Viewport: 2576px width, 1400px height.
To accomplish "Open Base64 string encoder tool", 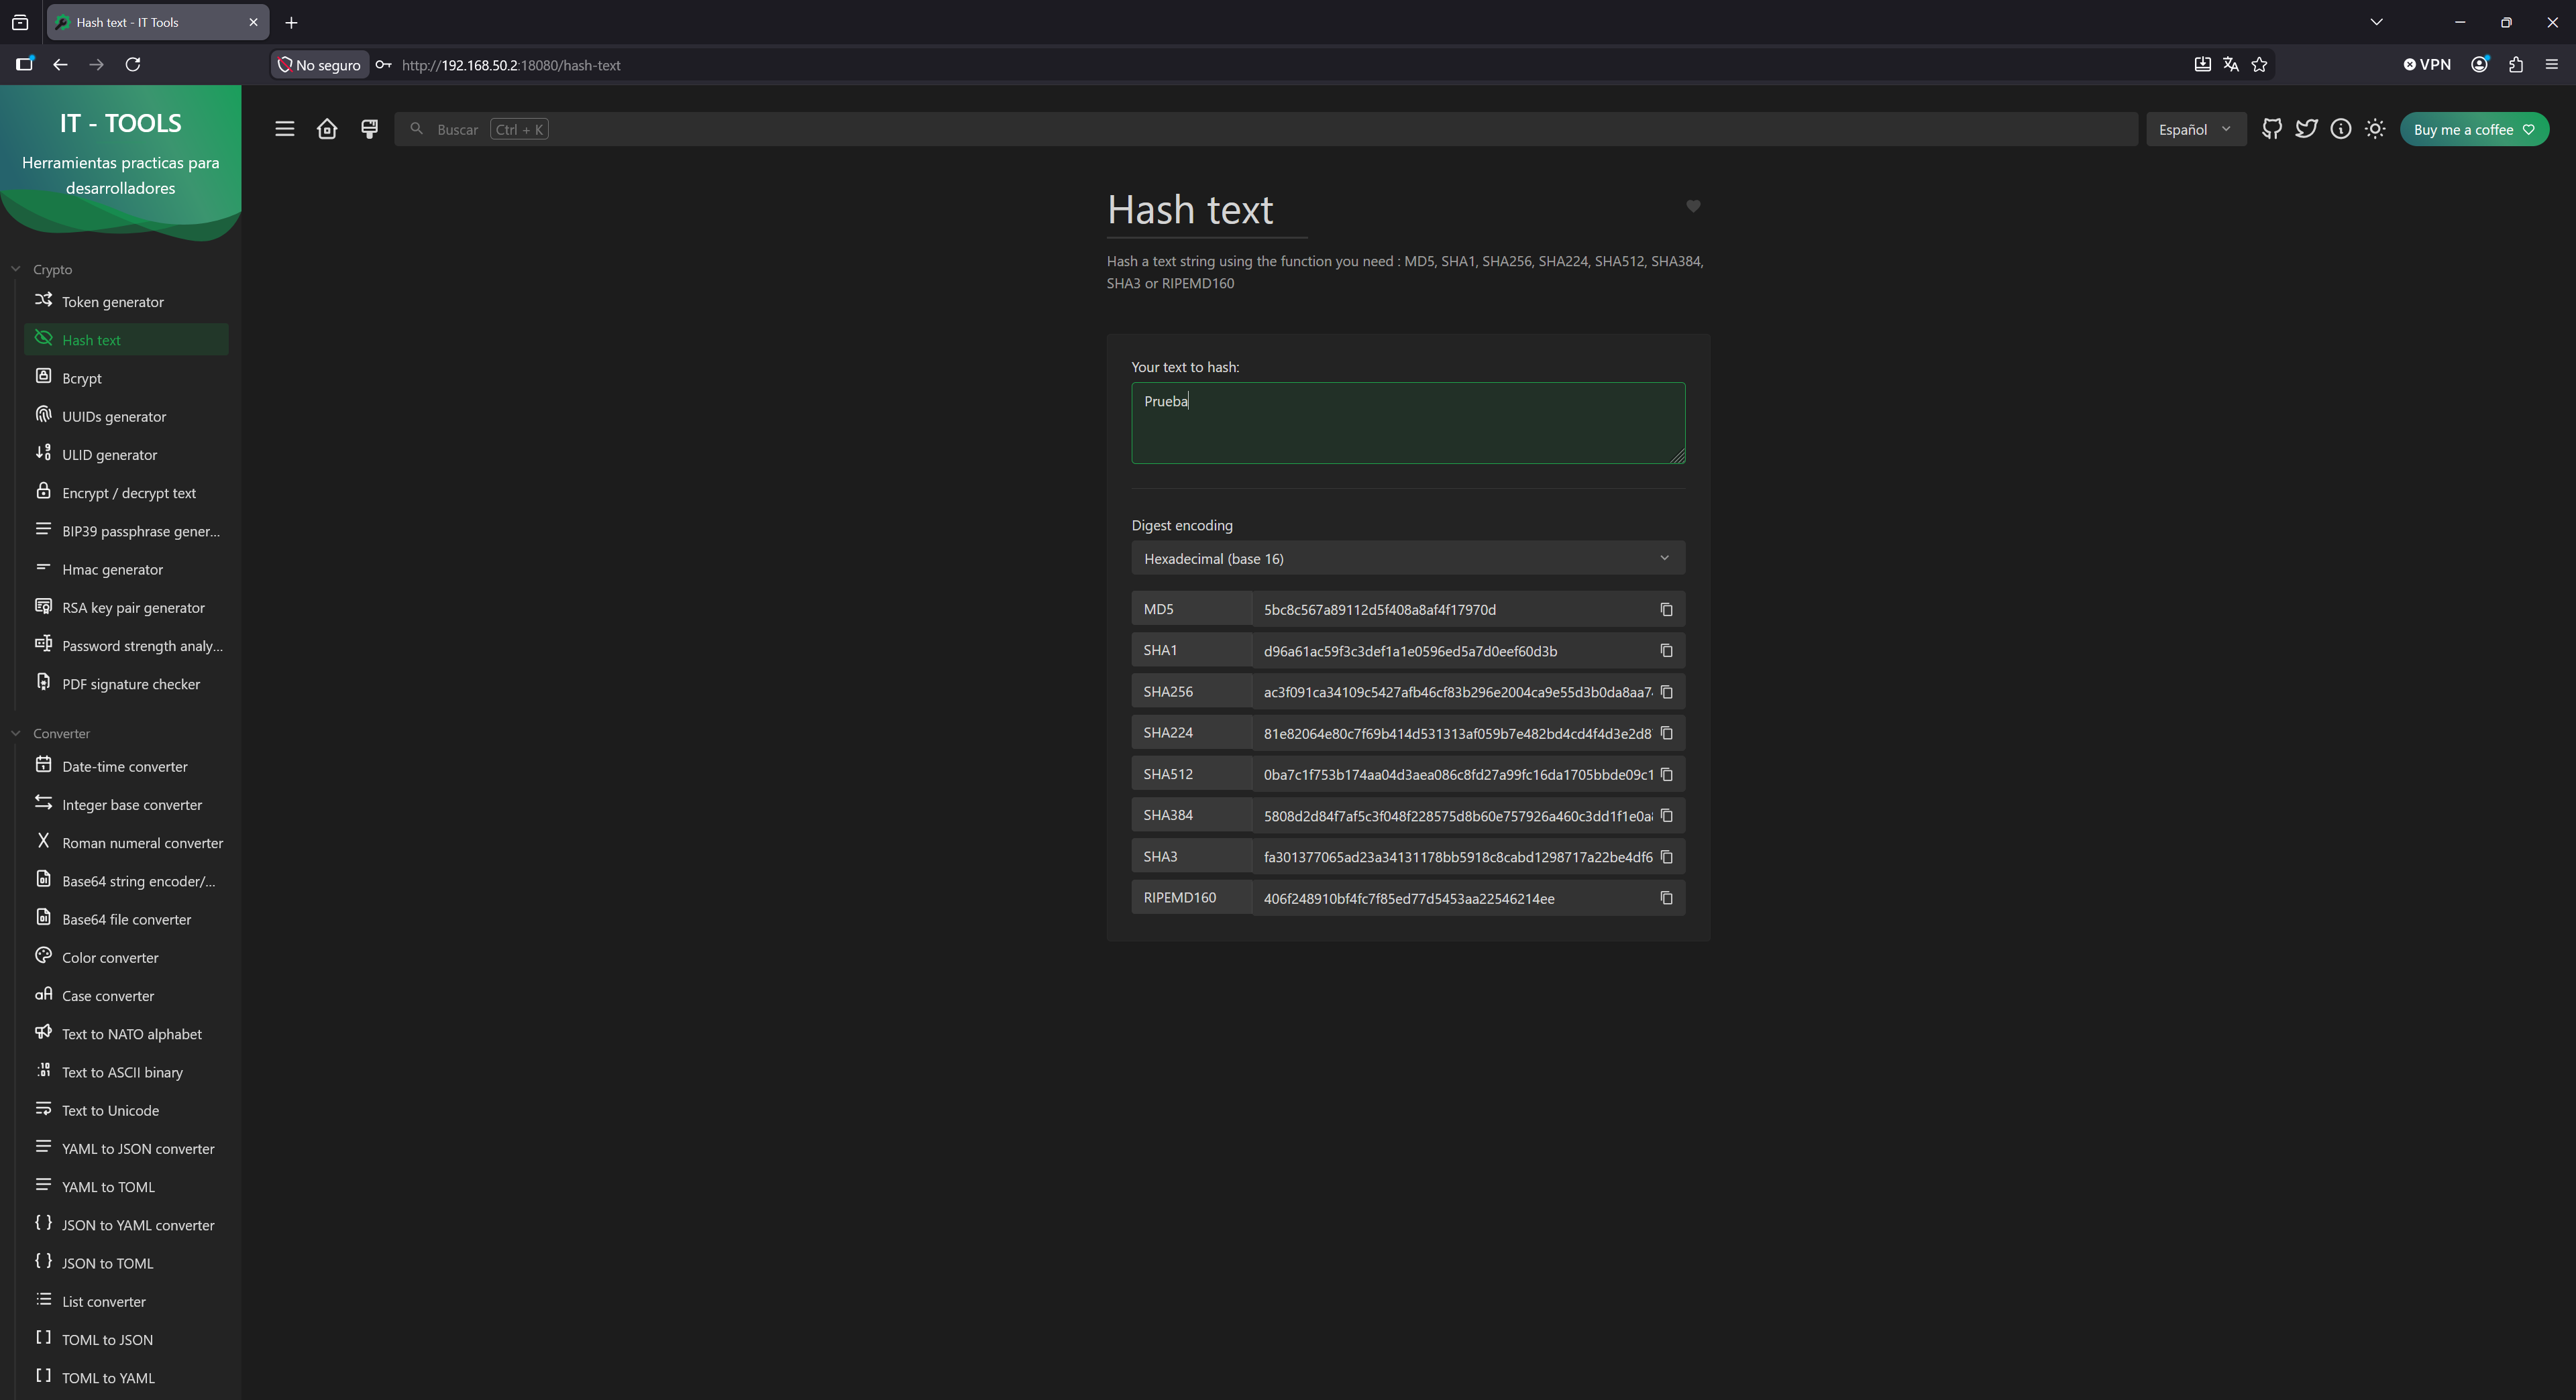I will click(x=126, y=880).
